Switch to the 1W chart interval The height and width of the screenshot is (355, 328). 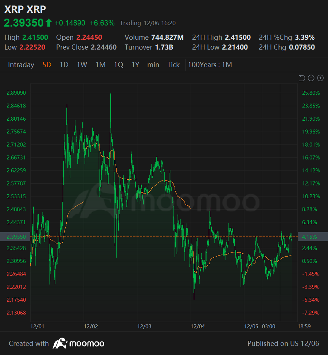(x=82, y=65)
